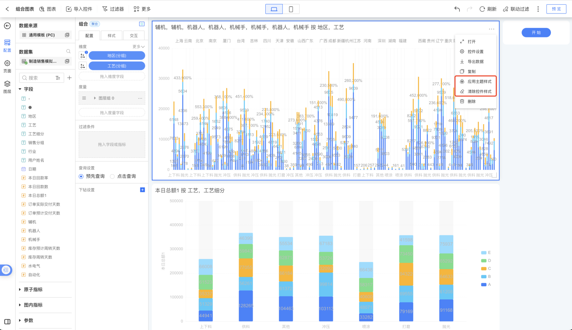Open the 页面 settings sidebar icon
This screenshot has width=572, height=330.
click(x=7, y=66)
